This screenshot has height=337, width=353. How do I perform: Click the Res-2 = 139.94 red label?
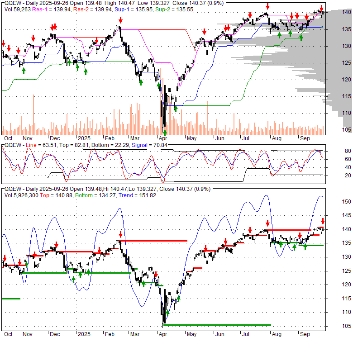pos(92,9)
